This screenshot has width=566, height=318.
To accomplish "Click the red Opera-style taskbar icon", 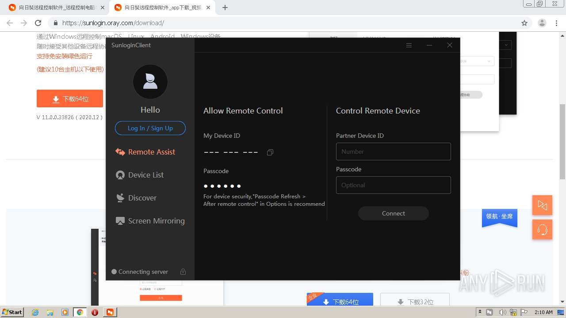I will click(x=95, y=312).
